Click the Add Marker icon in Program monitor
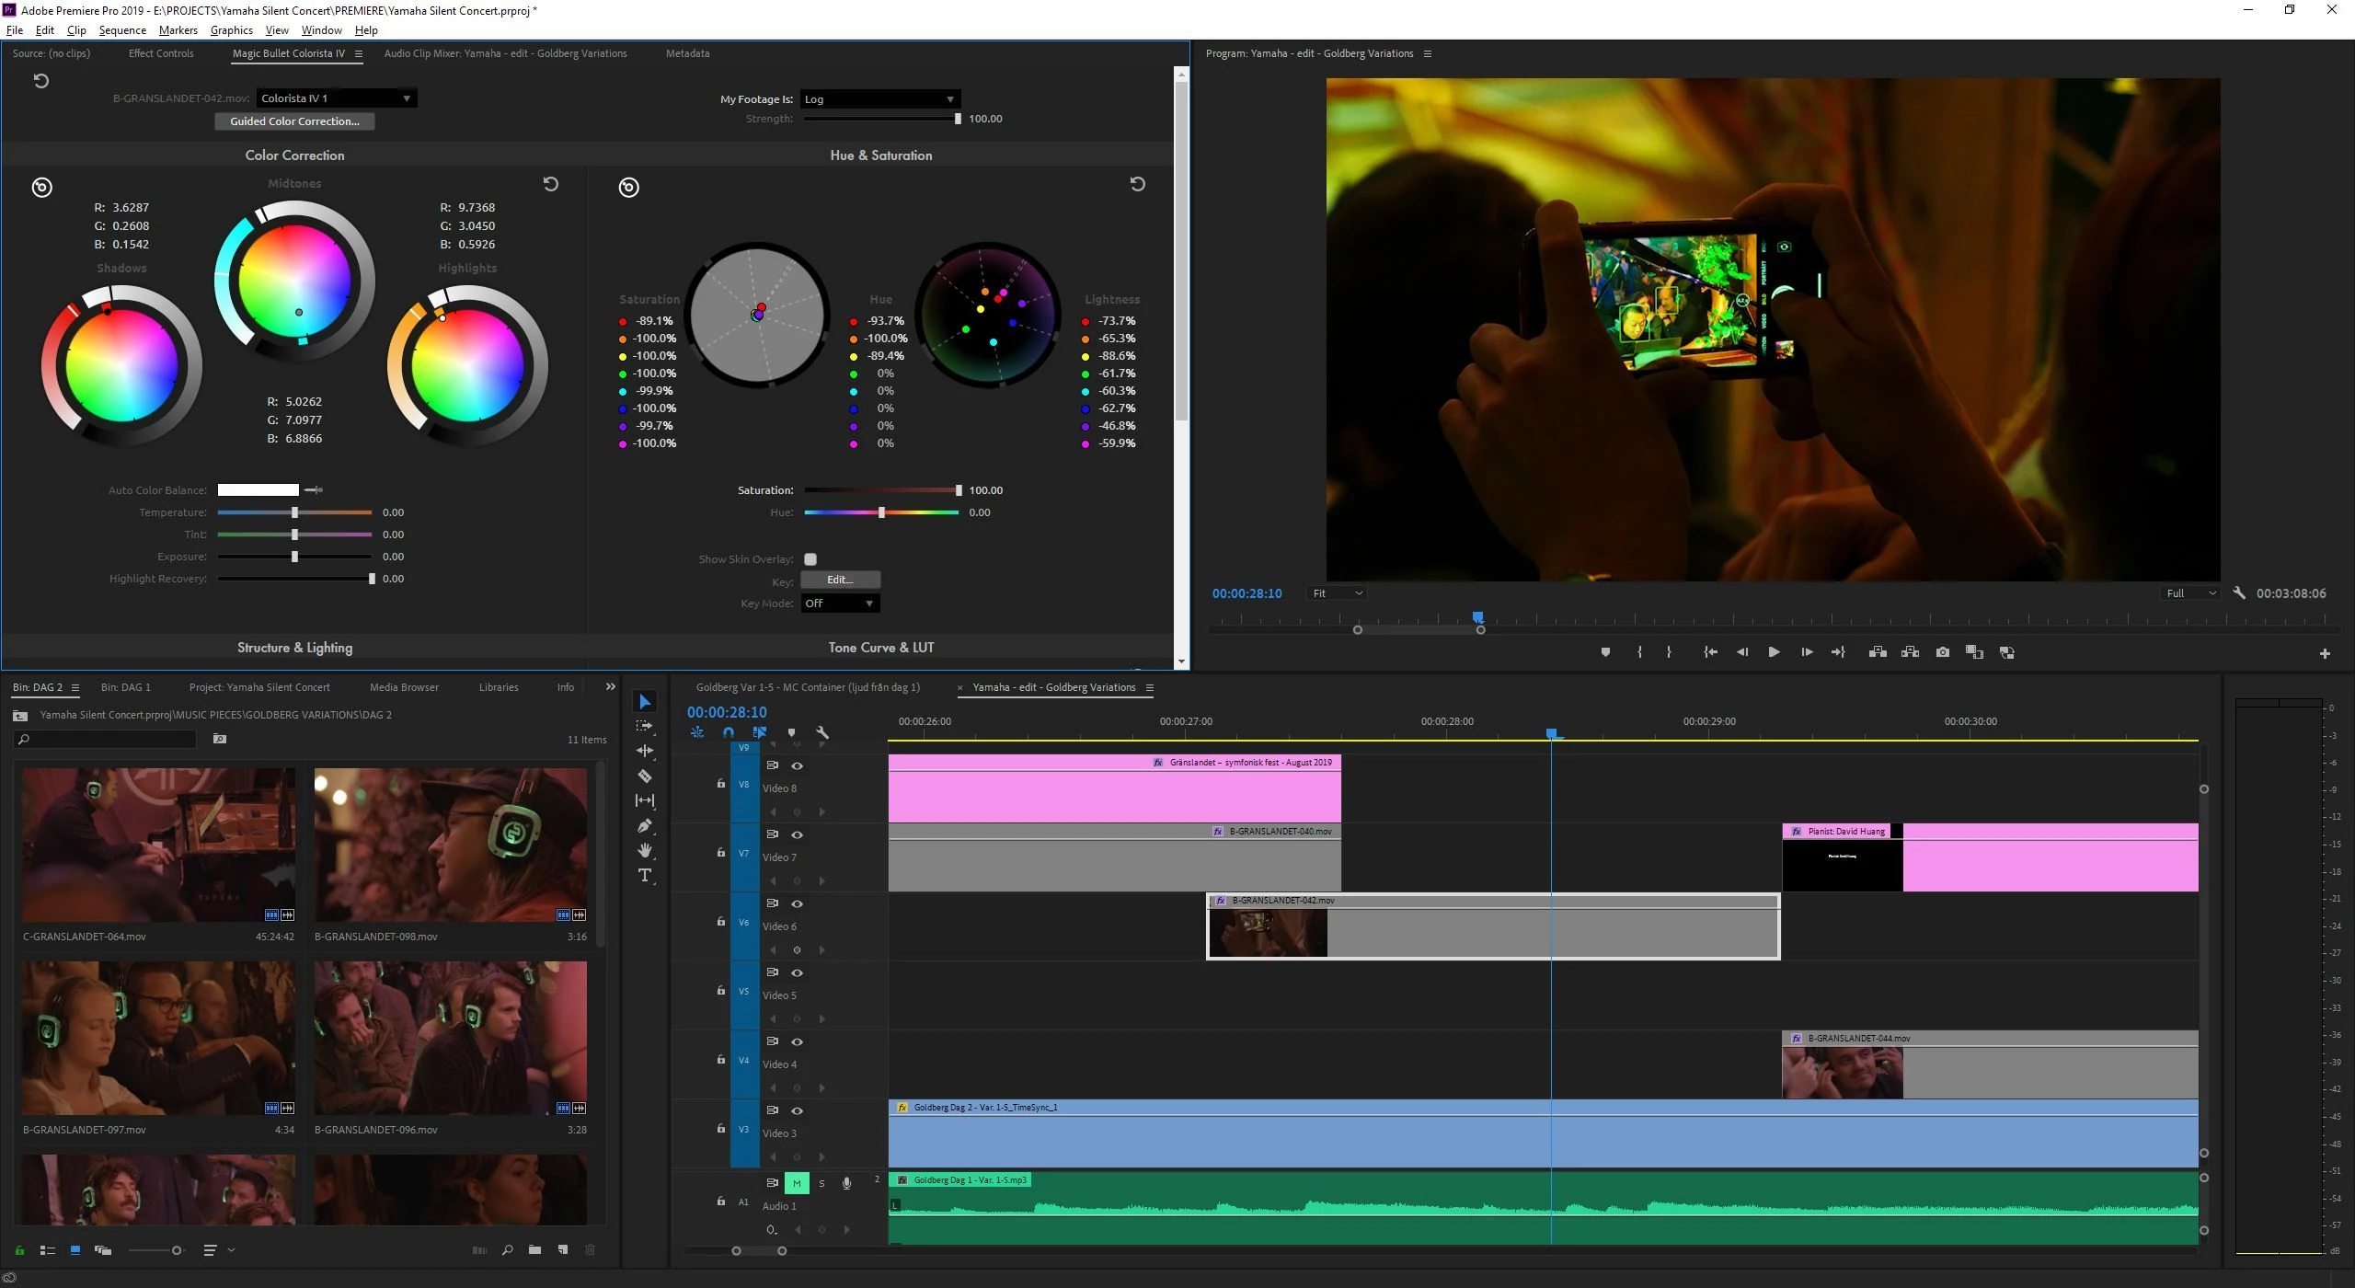Screen dimensions: 2355x1288 pos(1605,652)
